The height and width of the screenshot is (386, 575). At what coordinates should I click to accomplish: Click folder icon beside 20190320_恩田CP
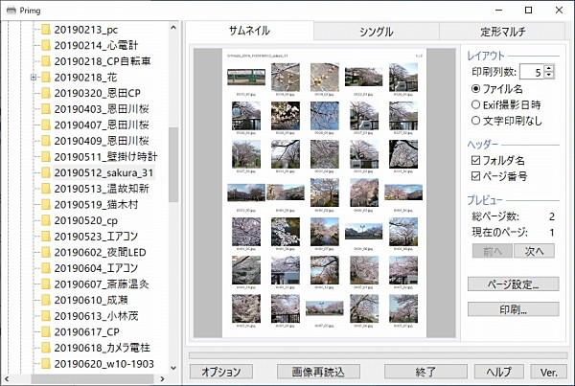tap(46, 93)
